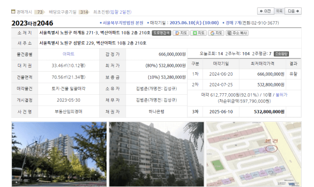Click the 불허가 result link

coord(281,95)
